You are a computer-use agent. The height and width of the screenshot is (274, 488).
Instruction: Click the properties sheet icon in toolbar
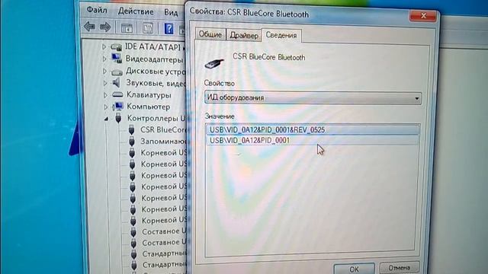(147, 28)
